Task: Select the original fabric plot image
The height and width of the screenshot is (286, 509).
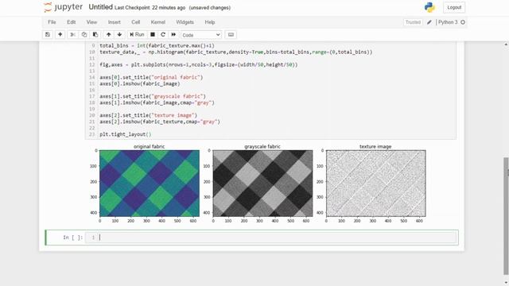Action: click(x=150, y=184)
